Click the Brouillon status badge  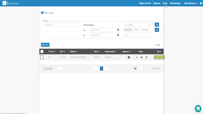pos(159,57)
